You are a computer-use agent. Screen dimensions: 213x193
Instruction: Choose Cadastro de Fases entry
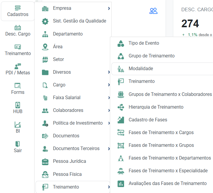tap(148, 120)
